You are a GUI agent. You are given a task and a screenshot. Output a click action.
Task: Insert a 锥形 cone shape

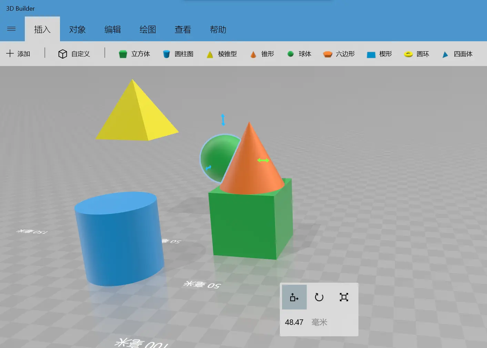click(262, 54)
